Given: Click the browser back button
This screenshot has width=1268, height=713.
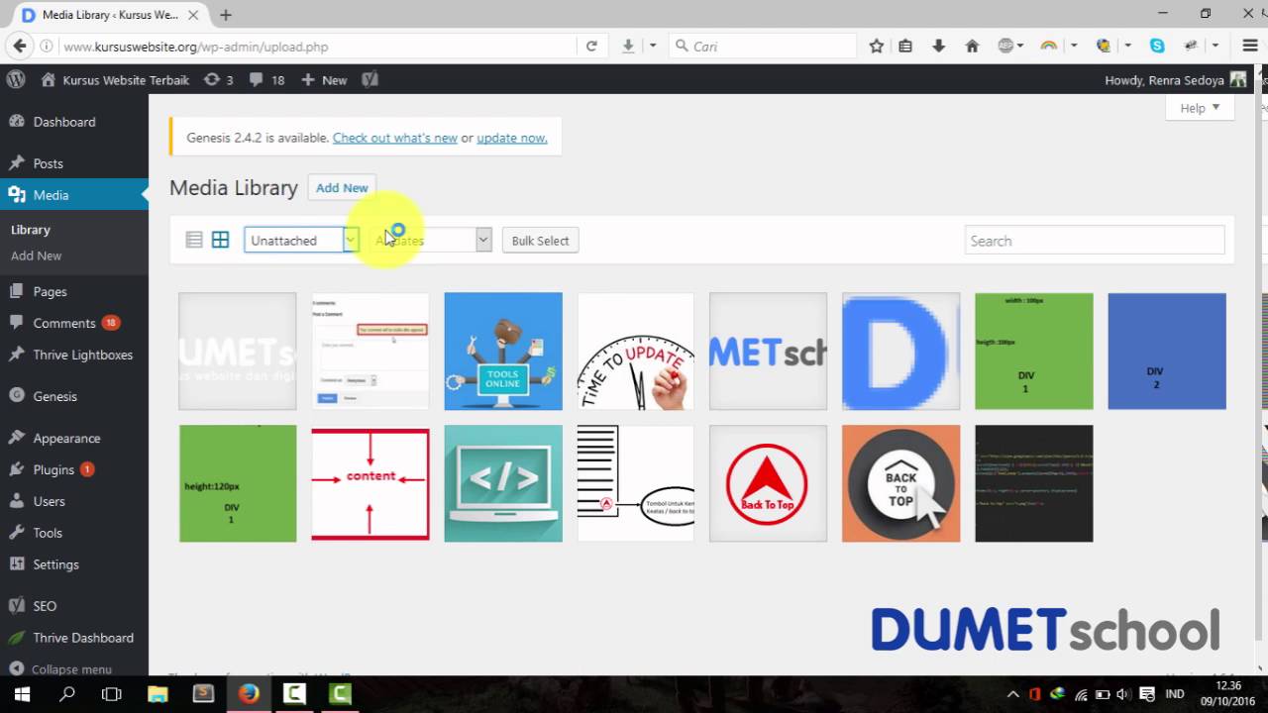Looking at the screenshot, I should pyautogui.click(x=18, y=46).
